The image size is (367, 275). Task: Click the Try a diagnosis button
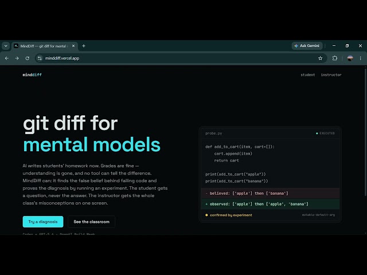coord(43,222)
